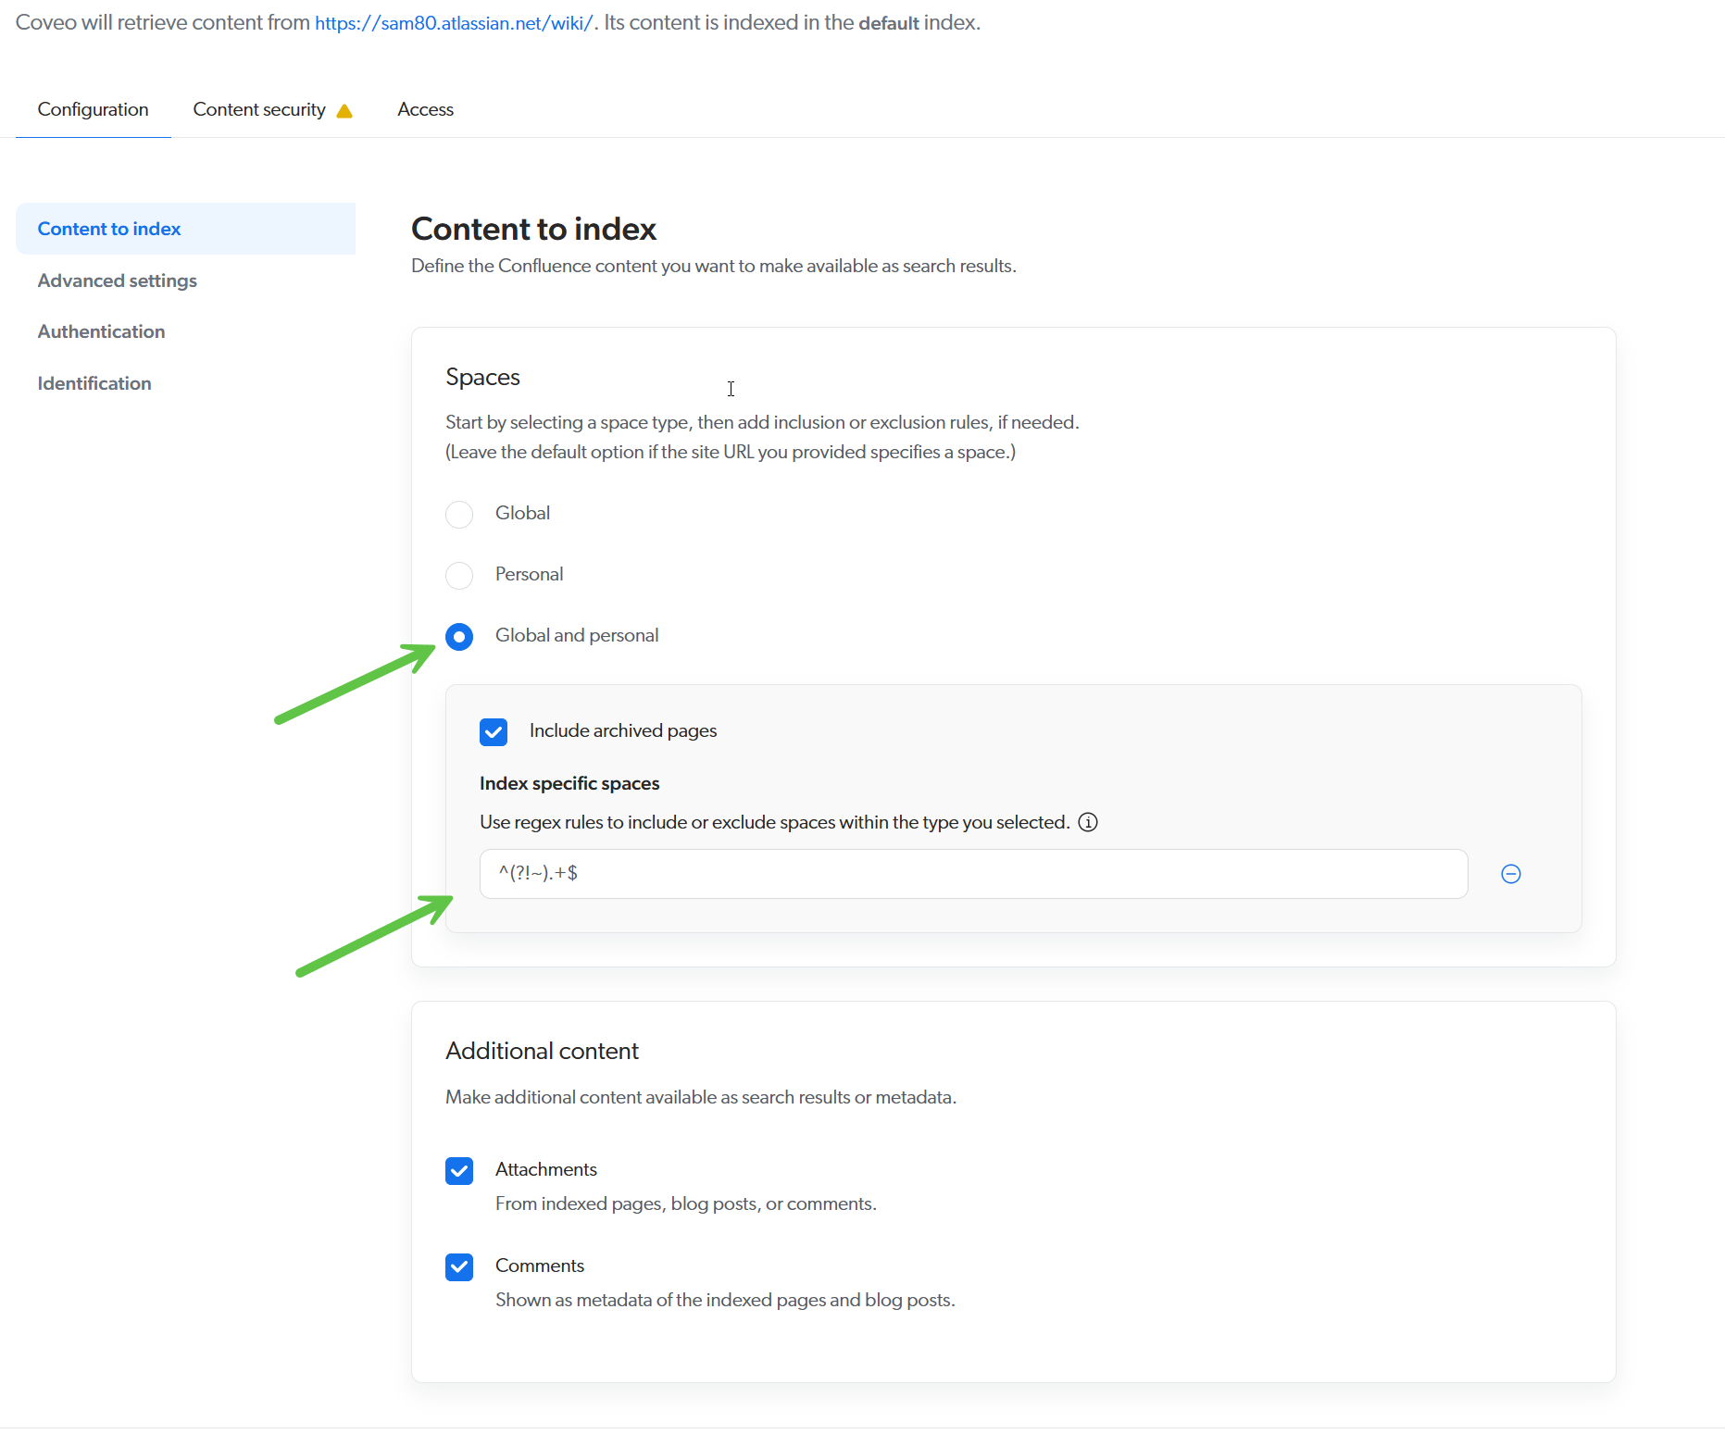Click the space regex rule input field
Screen dimensions: 1725x1434
[973, 874]
